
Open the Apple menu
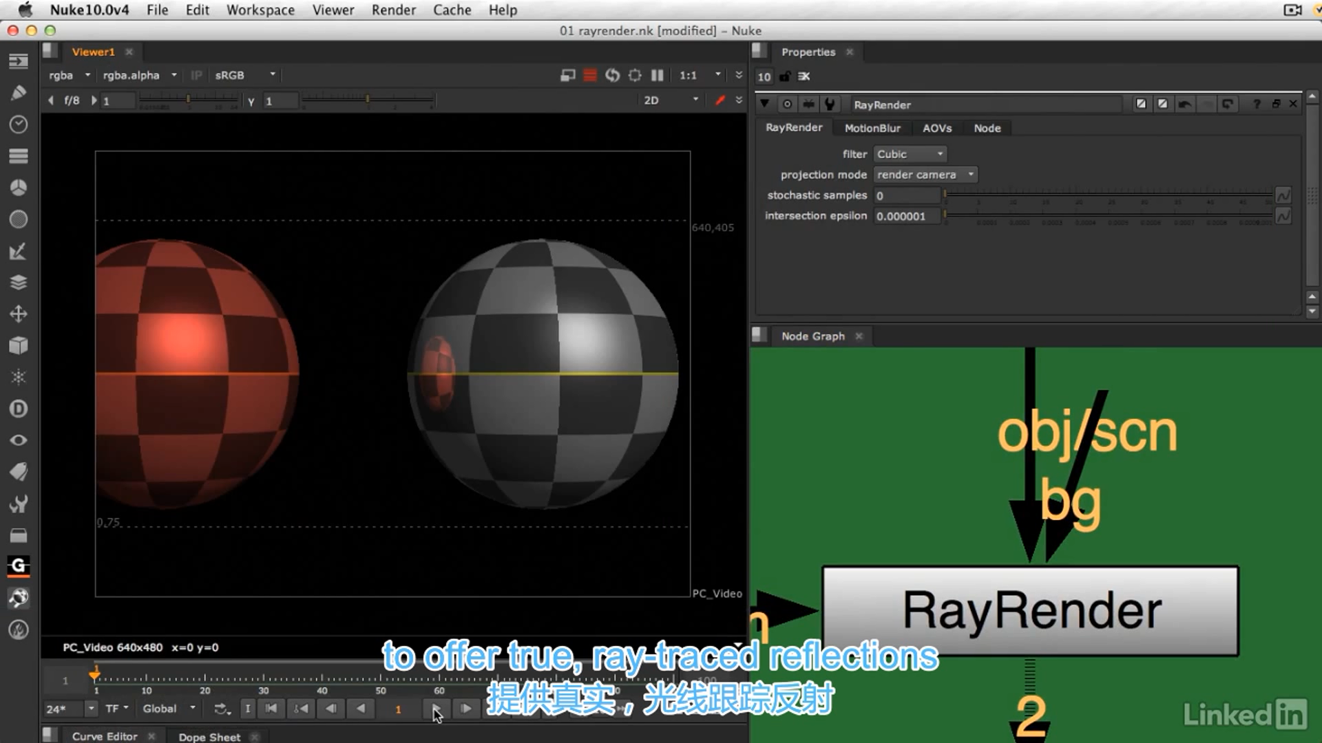coord(25,10)
